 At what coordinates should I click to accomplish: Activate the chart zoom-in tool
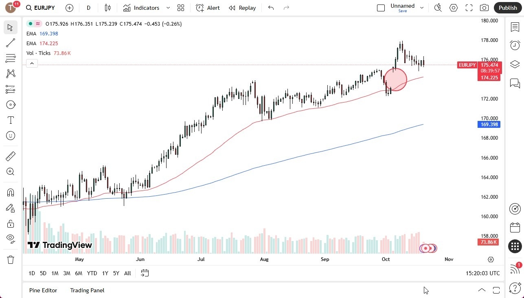pyautogui.click(x=10, y=171)
